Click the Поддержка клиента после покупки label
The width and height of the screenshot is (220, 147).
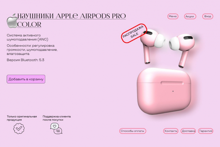coord(57,118)
